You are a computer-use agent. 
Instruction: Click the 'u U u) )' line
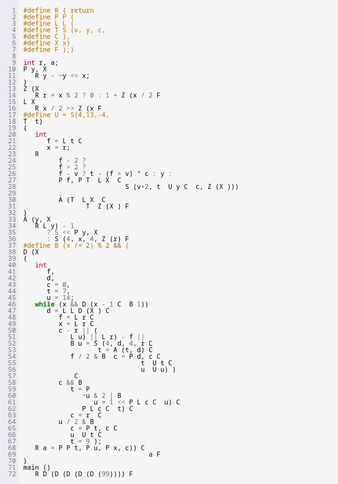click(x=158, y=370)
